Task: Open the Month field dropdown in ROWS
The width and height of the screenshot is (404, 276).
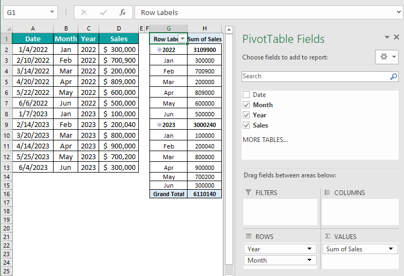Action: 310,260
